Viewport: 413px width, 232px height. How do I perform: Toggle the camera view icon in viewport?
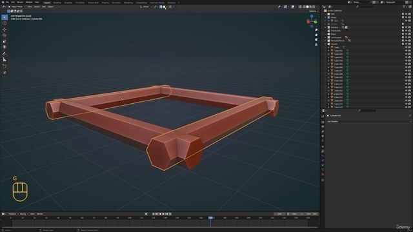tap(316, 39)
